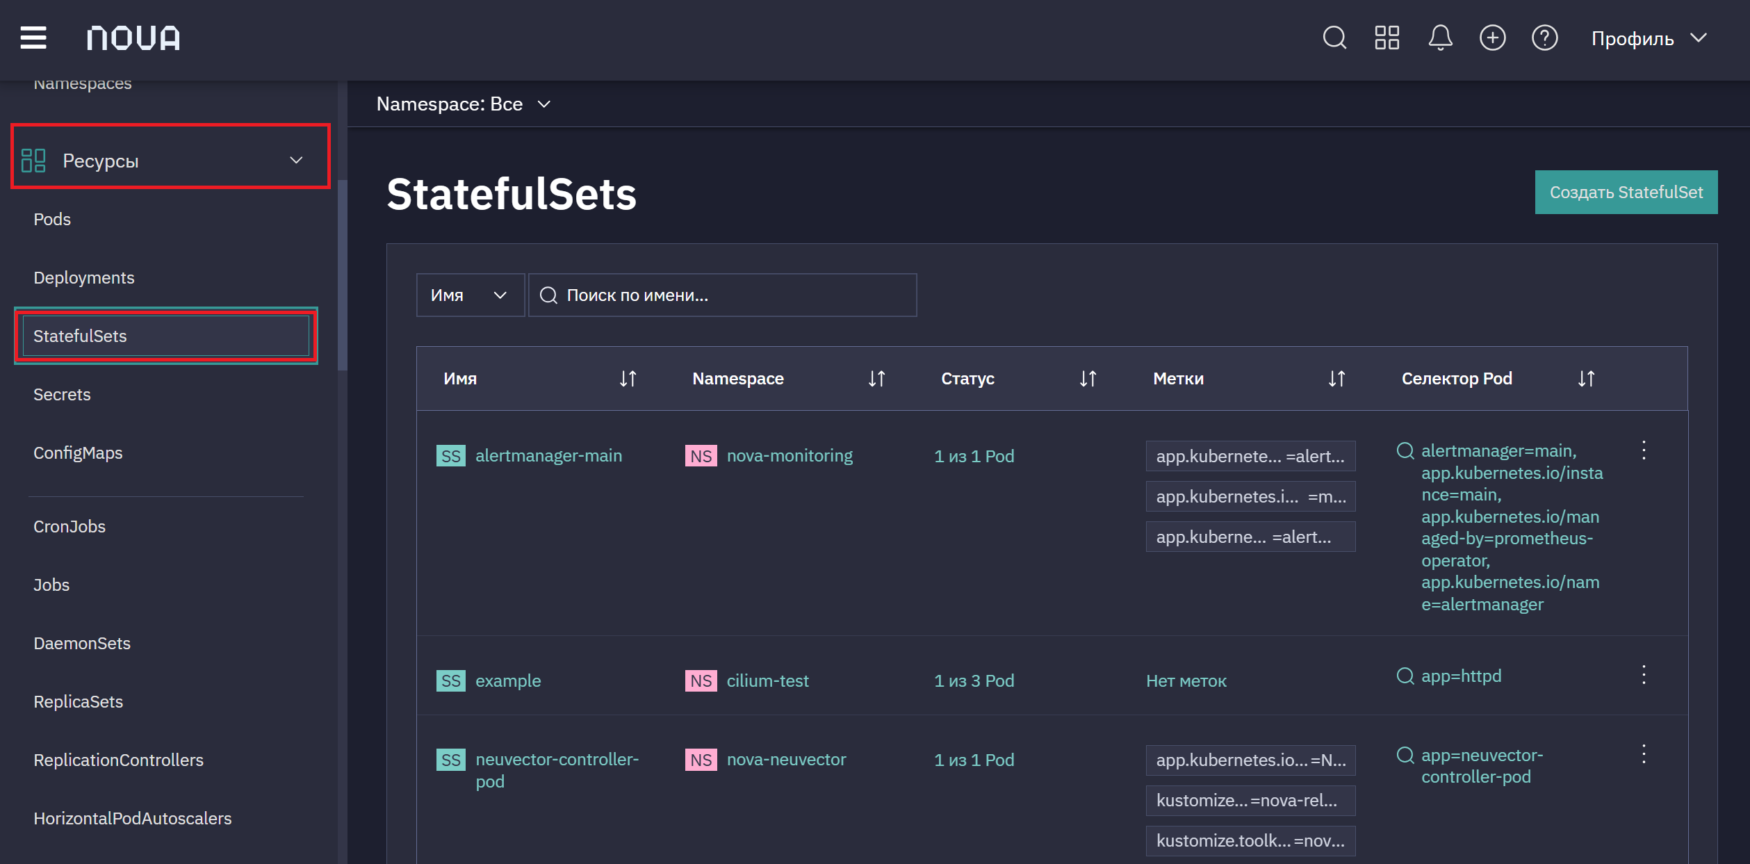The height and width of the screenshot is (864, 1750).
Task: Click the NS badge of nova-monitoring
Action: pyautogui.click(x=701, y=456)
